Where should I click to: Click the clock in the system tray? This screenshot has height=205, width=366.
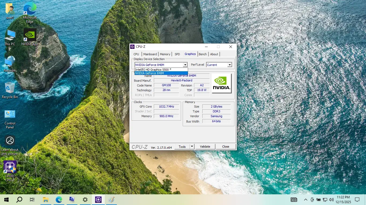(343, 199)
